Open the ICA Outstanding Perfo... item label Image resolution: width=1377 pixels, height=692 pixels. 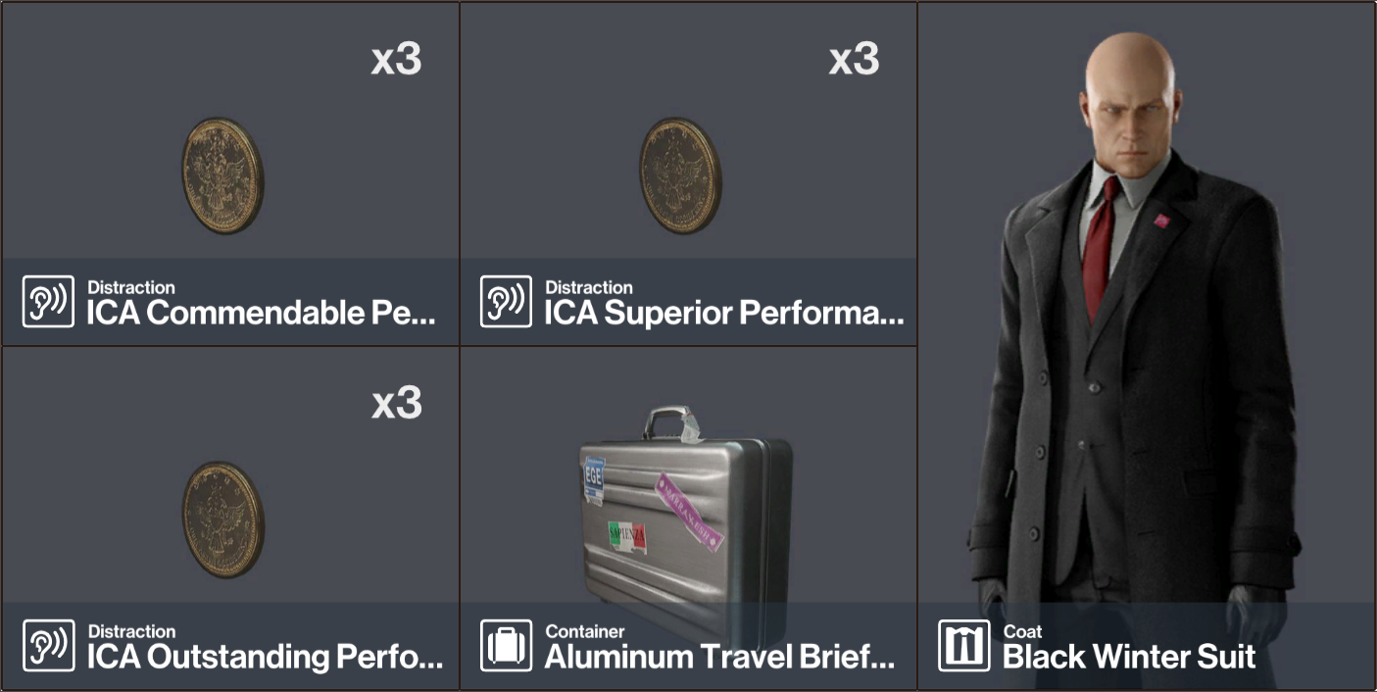pyautogui.click(x=265, y=658)
